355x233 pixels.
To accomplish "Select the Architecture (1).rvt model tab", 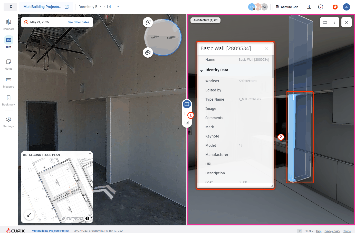I will click(x=205, y=20).
